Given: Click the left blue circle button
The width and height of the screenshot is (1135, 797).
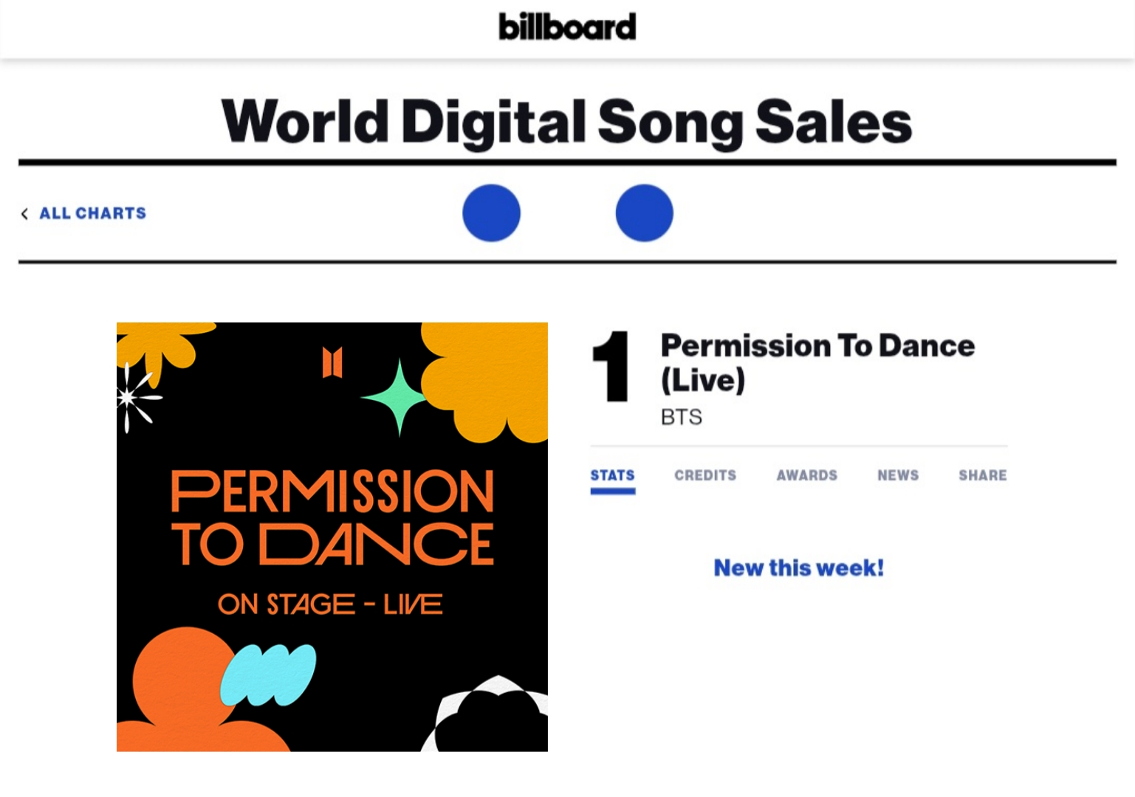Looking at the screenshot, I should 491,213.
